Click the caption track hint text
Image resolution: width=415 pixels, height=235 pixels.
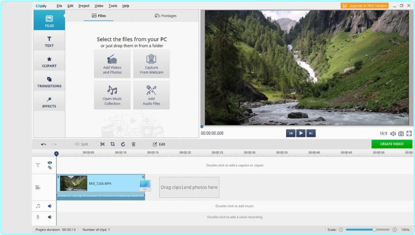pyautogui.click(x=235, y=166)
